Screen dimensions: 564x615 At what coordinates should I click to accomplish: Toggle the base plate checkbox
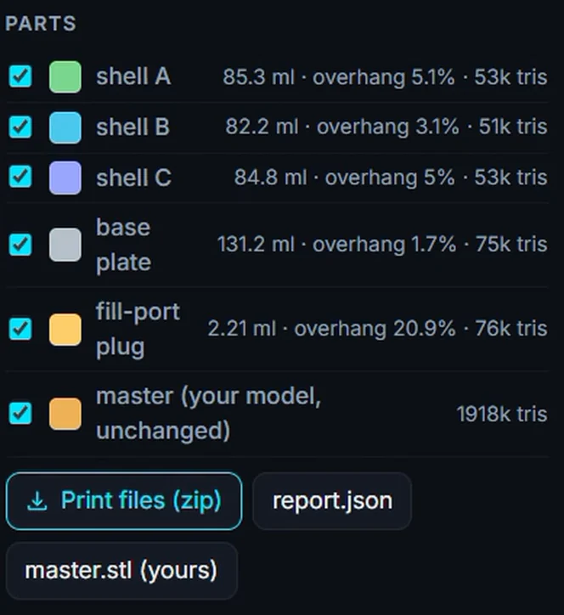(20, 245)
